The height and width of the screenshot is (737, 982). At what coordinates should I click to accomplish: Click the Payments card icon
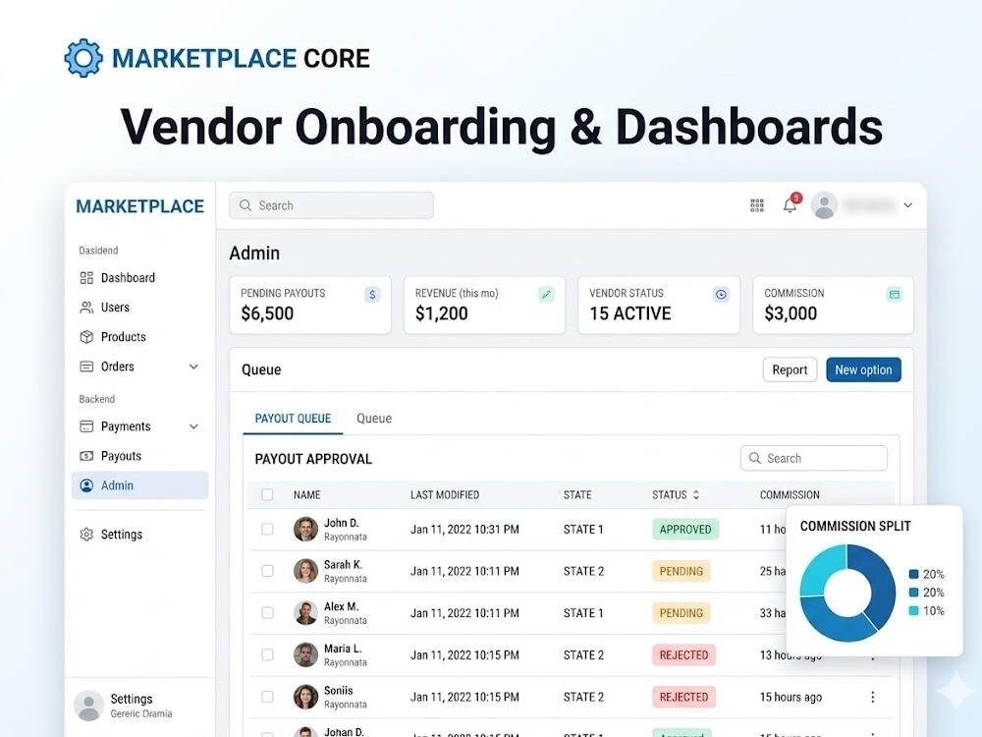(86, 426)
